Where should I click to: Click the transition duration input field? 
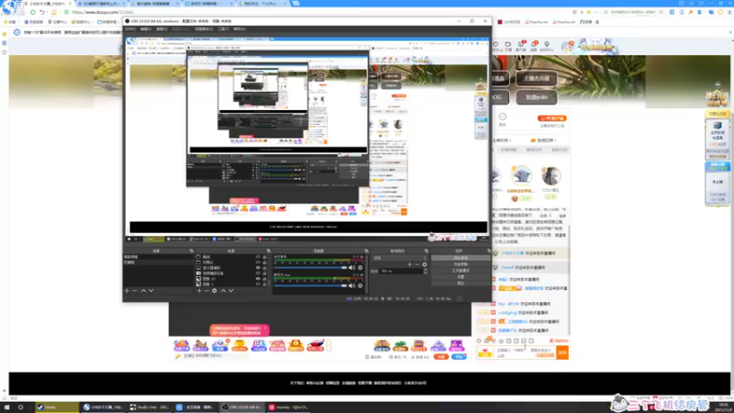pos(401,271)
